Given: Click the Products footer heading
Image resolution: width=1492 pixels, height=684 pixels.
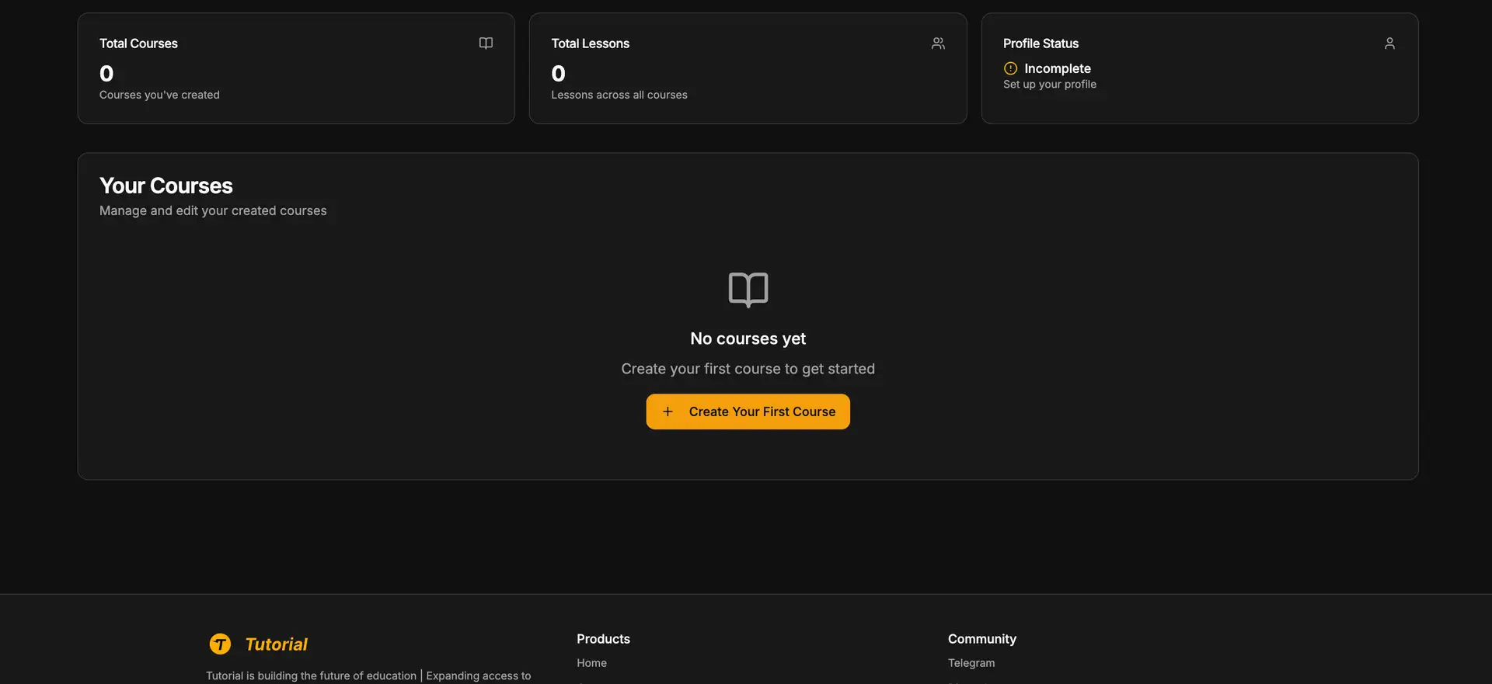Looking at the screenshot, I should pyautogui.click(x=603, y=639).
